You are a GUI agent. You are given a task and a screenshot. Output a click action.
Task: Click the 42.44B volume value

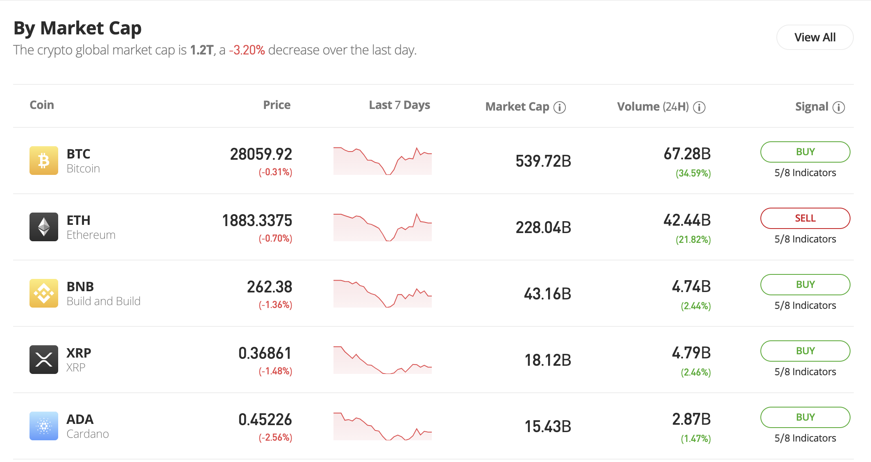tap(687, 220)
